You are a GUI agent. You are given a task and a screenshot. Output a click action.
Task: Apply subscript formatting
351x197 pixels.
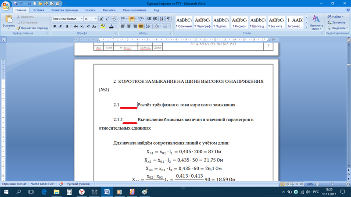tap(82, 26)
